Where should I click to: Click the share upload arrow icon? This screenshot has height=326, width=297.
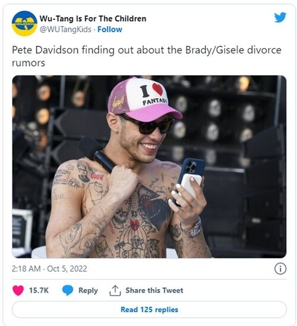click(115, 290)
